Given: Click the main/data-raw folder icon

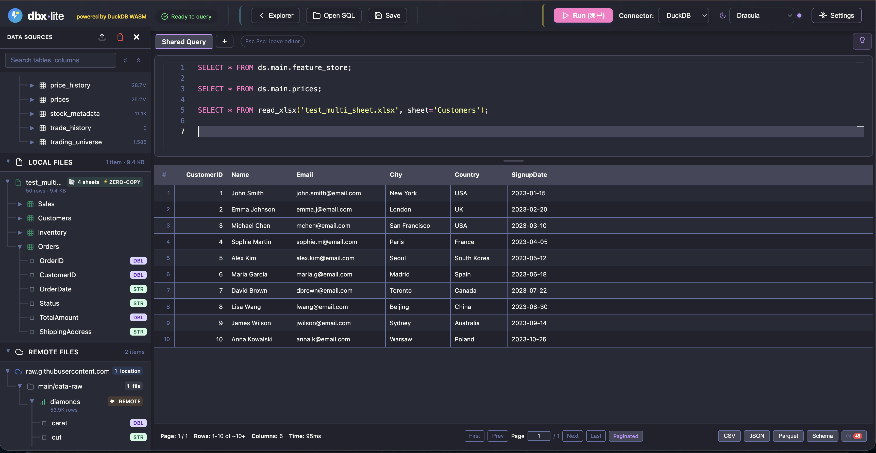Looking at the screenshot, I should click(30, 386).
